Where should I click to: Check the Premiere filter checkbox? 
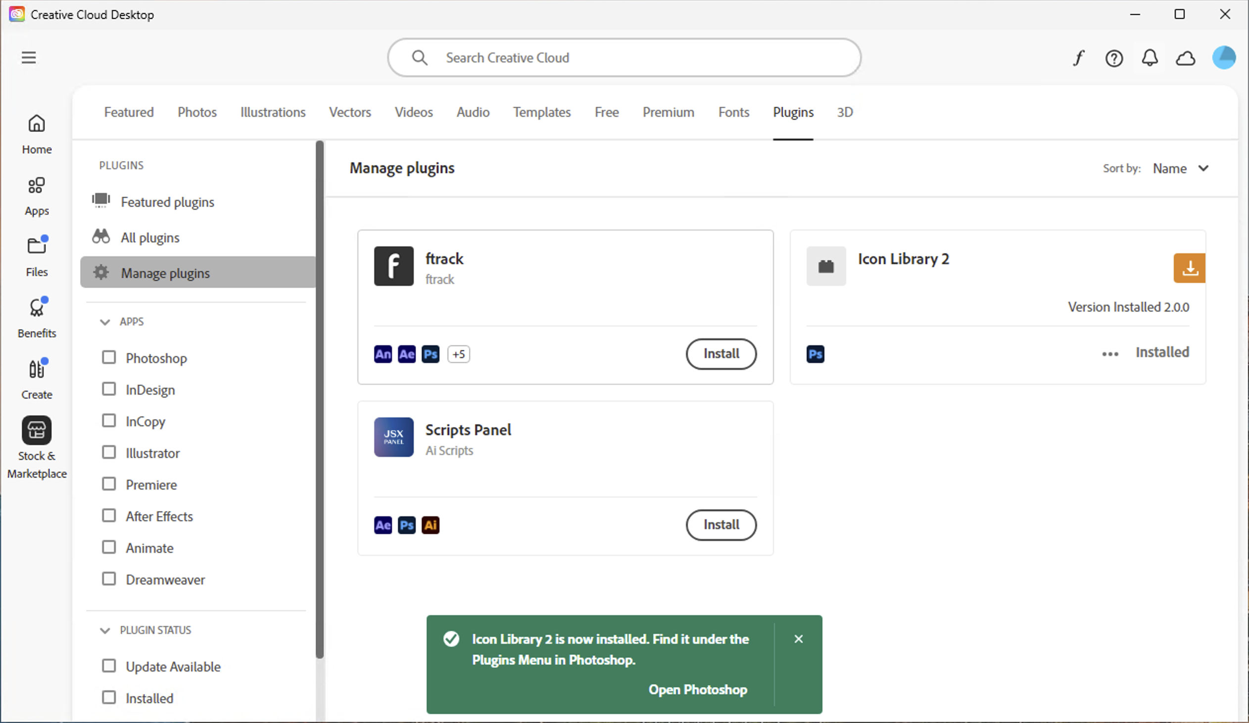pyautogui.click(x=108, y=484)
